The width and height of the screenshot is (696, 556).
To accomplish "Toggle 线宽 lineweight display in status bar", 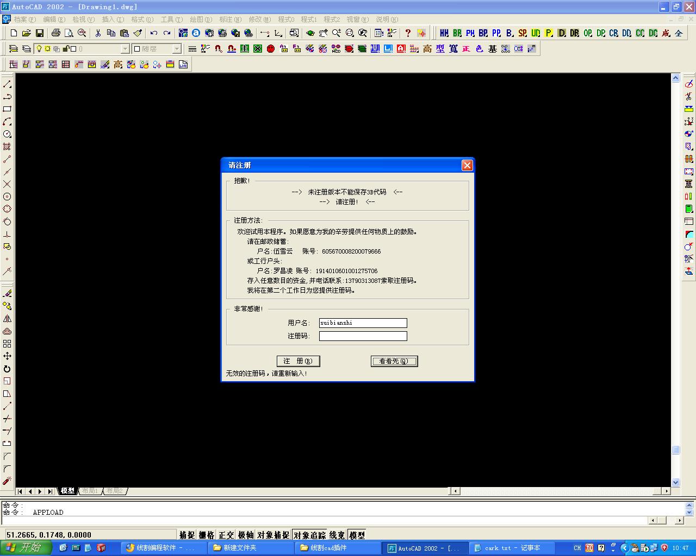I will coord(337,535).
